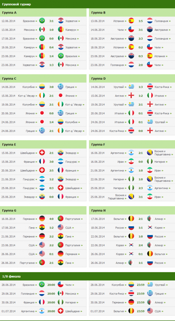
Task: Click Portugal flag in Германия–Португалия 4:0 row
Action: point(61,219)
